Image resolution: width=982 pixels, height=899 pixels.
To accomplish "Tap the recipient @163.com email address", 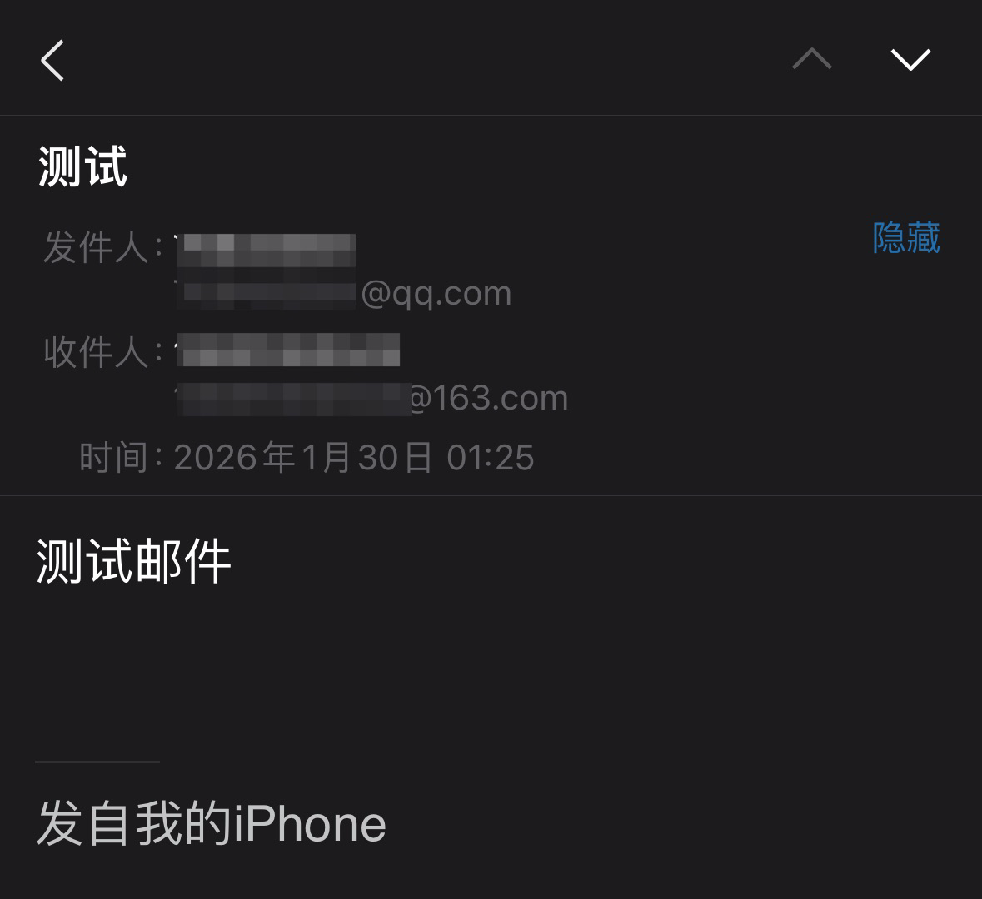I will [x=372, y=398].
